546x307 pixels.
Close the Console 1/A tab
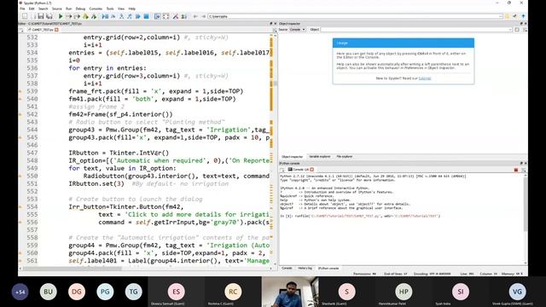pos(312,169)
